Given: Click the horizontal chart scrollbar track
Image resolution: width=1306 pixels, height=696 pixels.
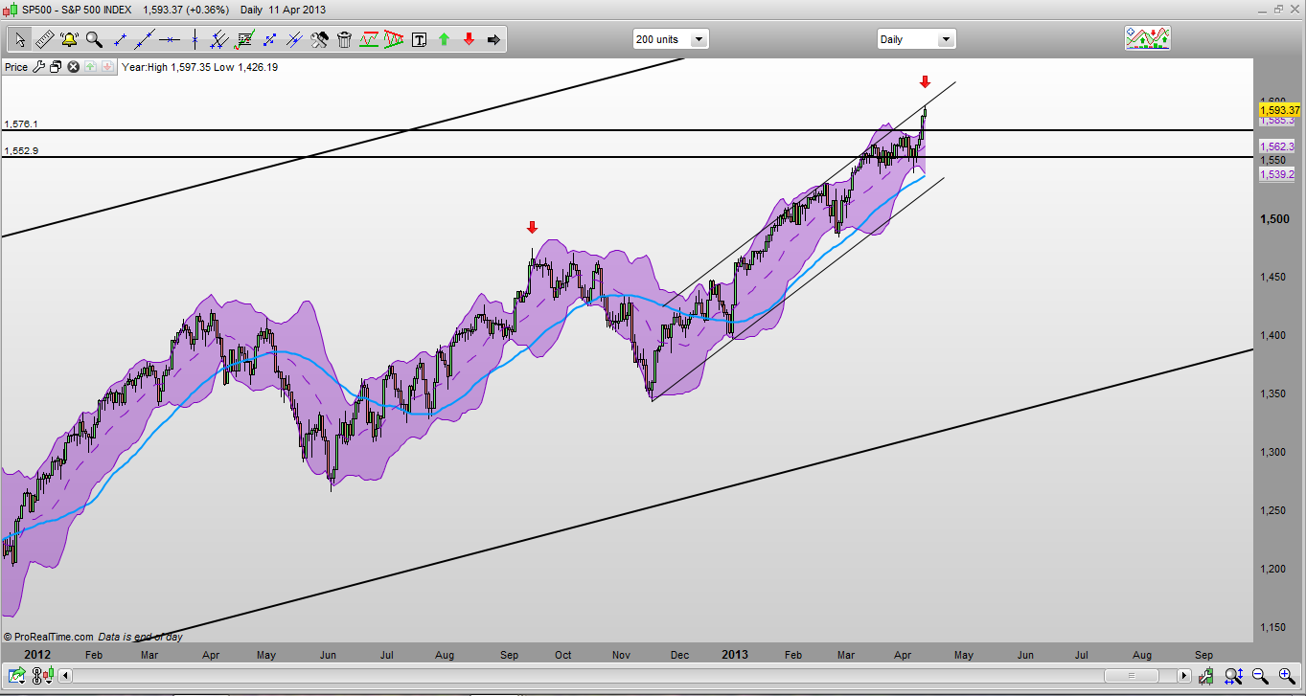Looking at the screenshot, I should pyautogui.click(x=625, y=676).
